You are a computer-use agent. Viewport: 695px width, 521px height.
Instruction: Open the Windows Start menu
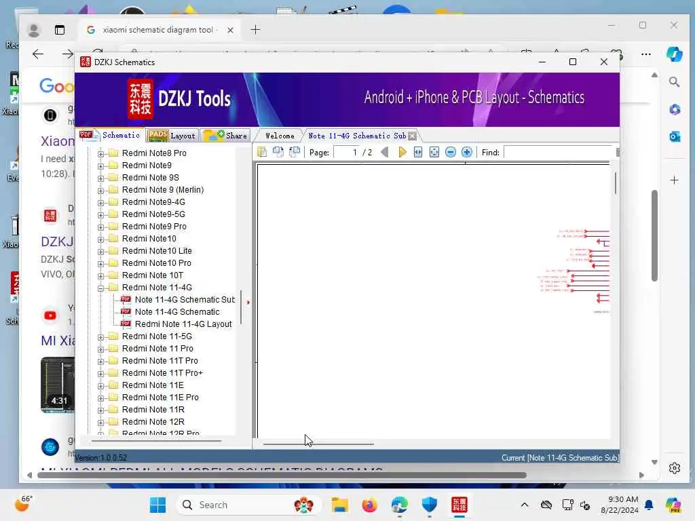[x=157, y=505]
